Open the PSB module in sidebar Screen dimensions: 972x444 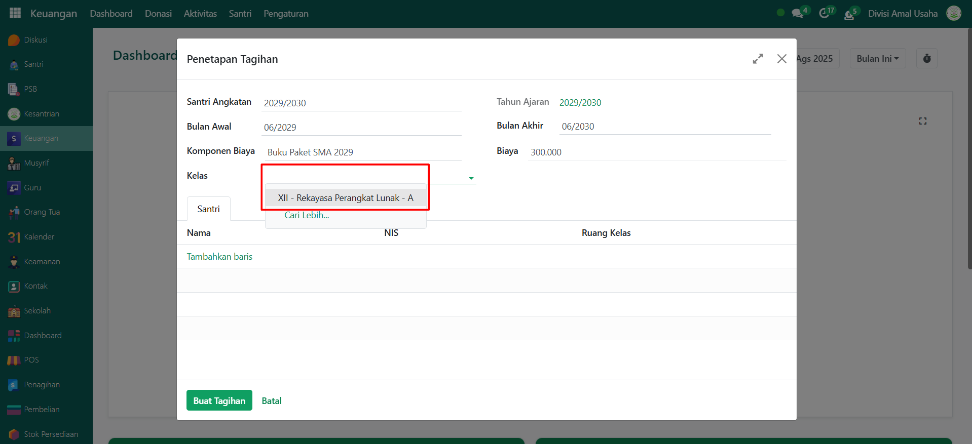click(30, 89)
